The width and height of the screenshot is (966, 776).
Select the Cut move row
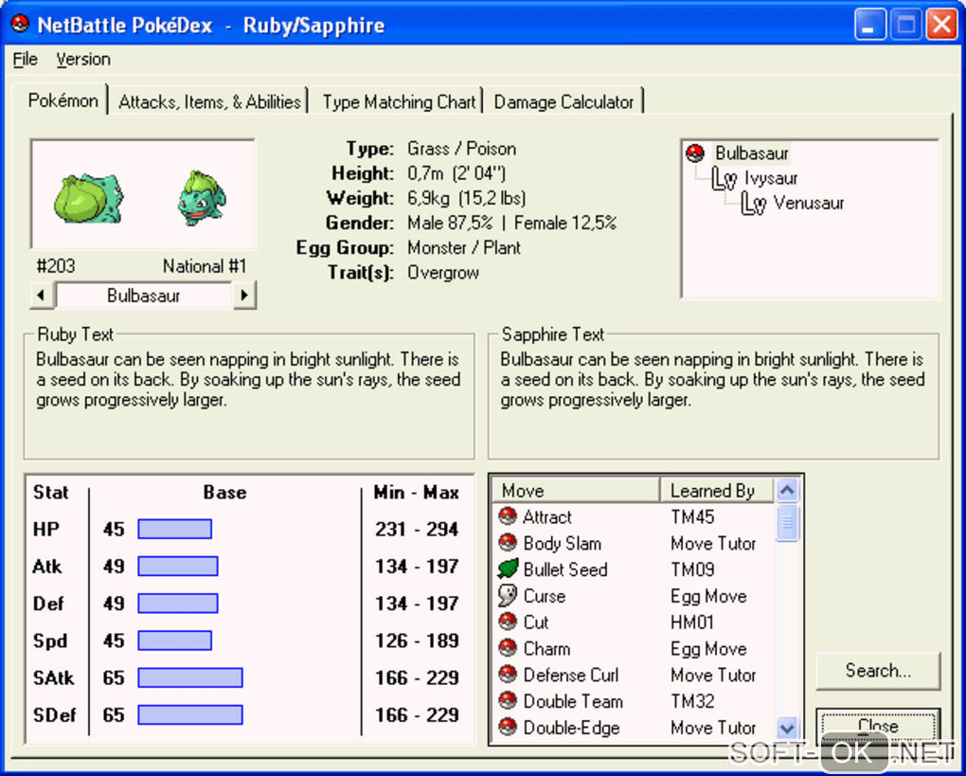[634, 622]
